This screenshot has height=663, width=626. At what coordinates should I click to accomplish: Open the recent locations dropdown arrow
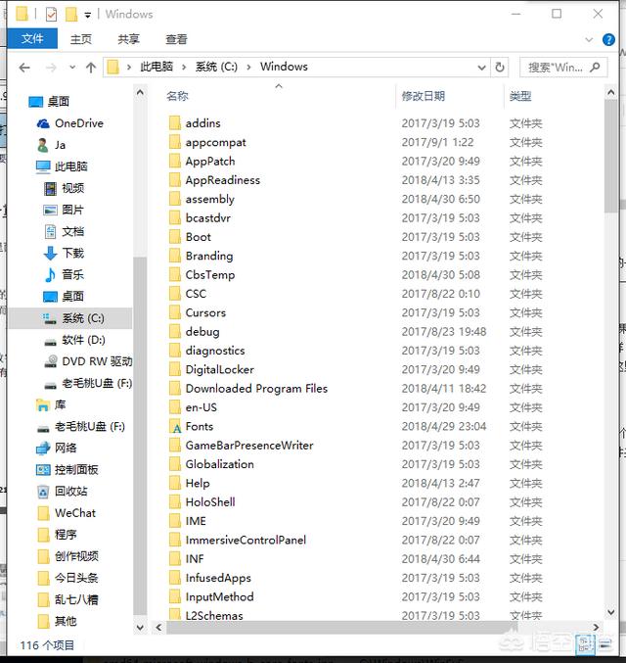[x=72, y=68]
